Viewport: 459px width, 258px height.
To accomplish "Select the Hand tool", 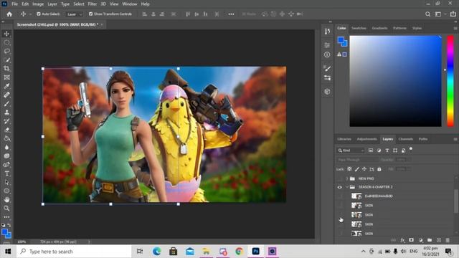I will click(6, 199).
